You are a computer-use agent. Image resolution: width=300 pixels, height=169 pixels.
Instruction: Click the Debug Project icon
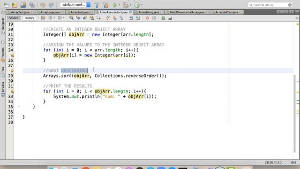click(126, 5)
